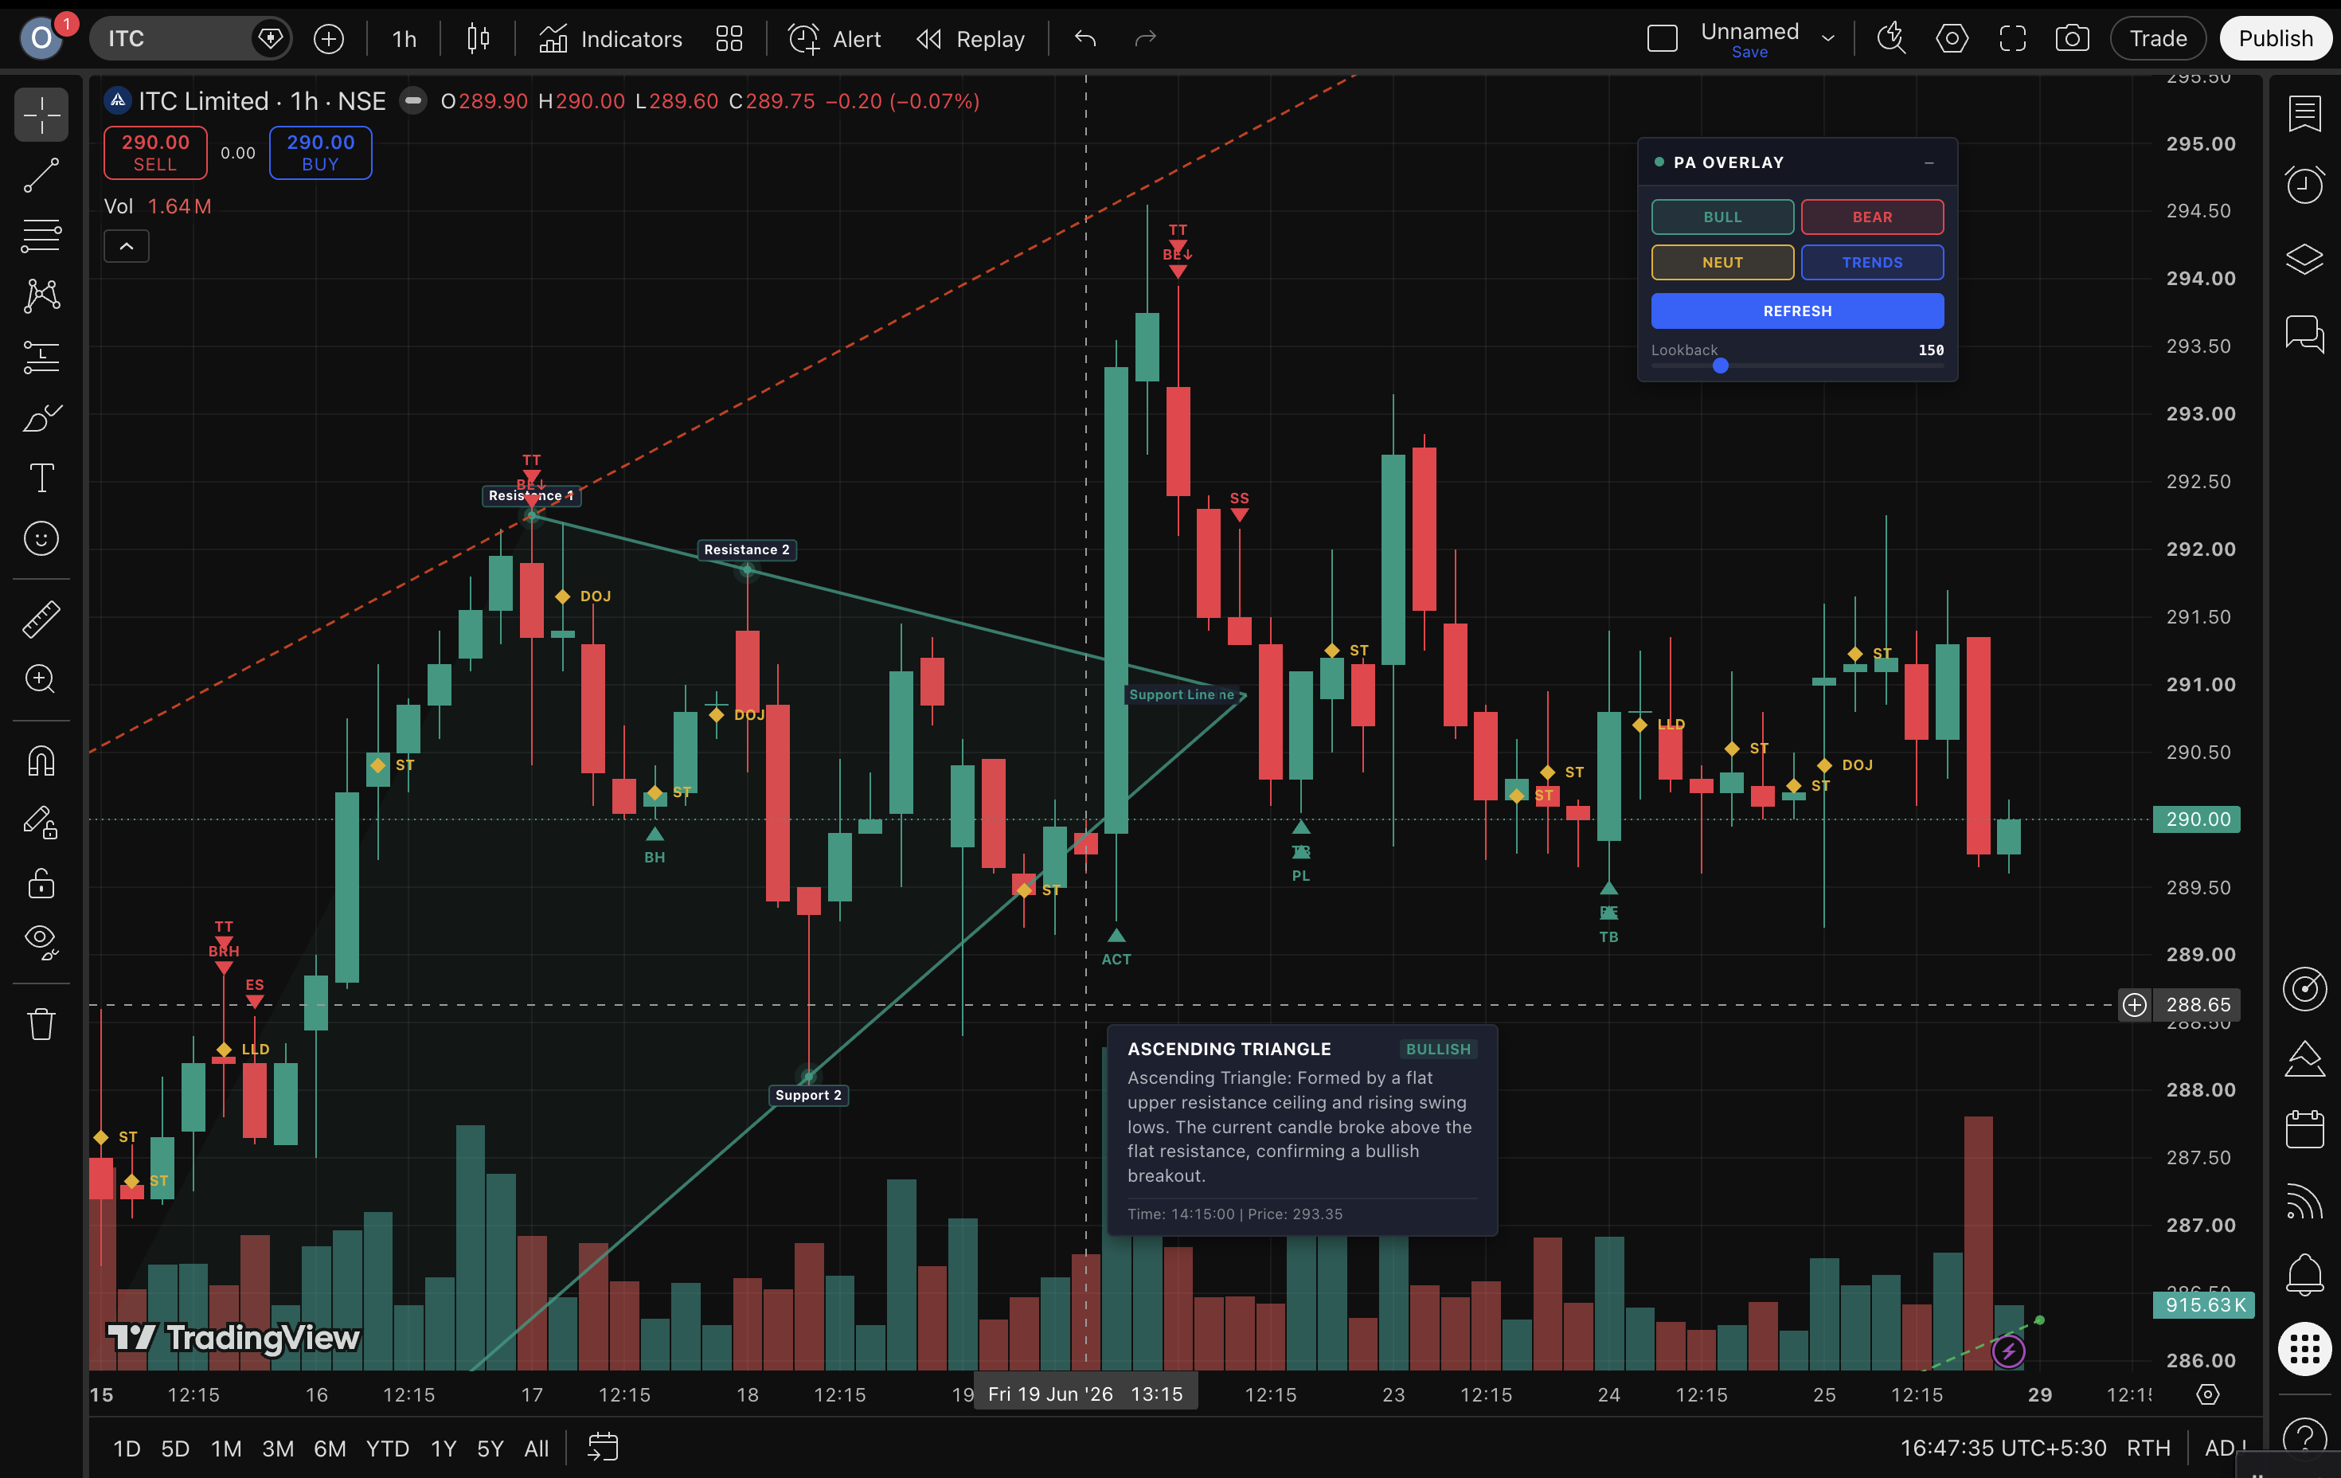Open the Alerts clock panel in right sidebar

click(x=2304, y=184)
